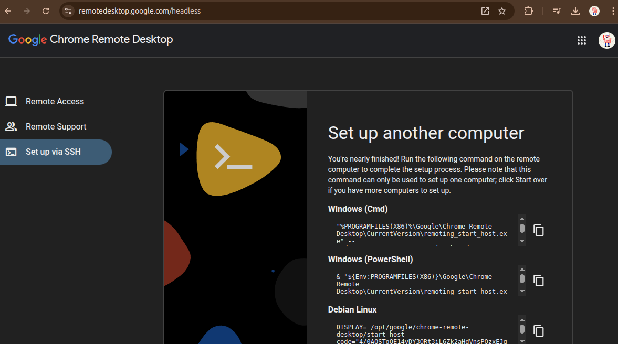Click the 'Debian Linux' label

tap(352, 310)
